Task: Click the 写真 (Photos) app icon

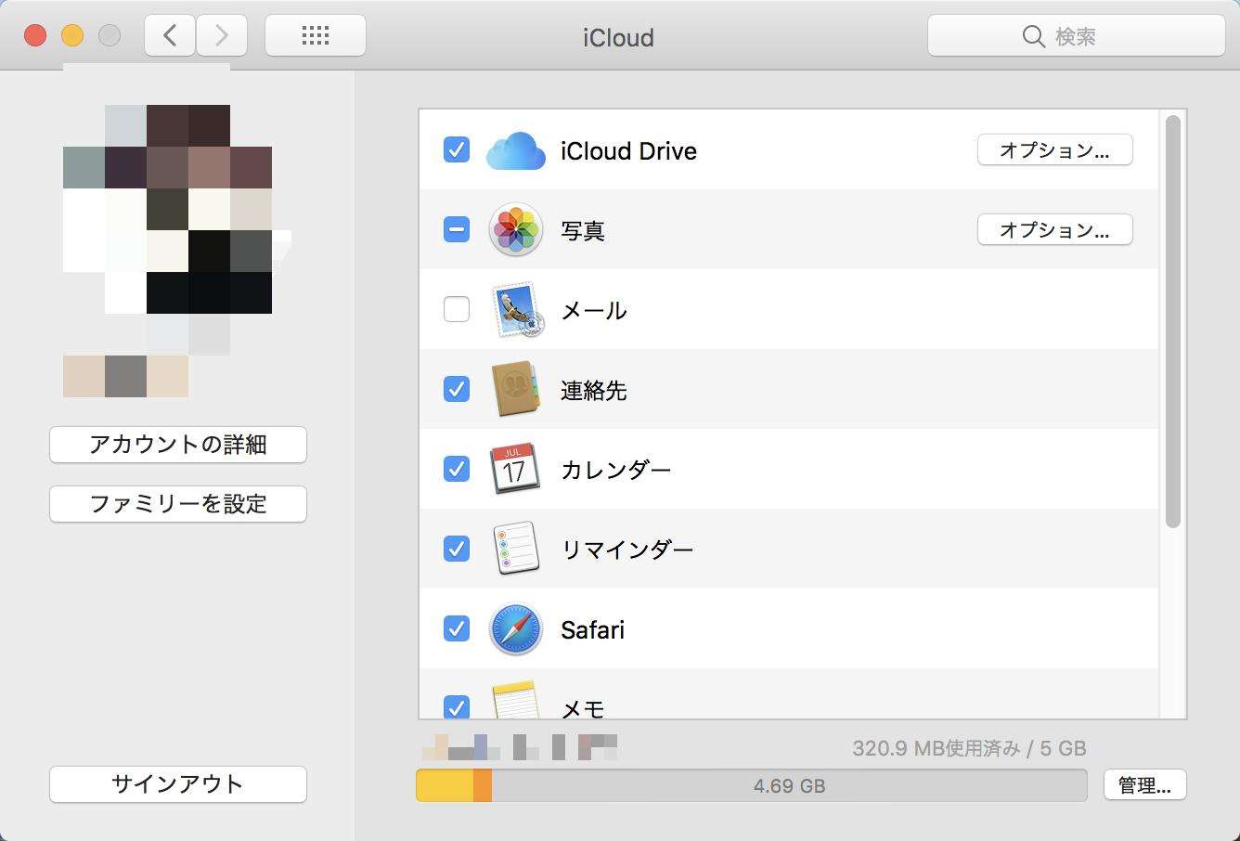Action: pyautogui.click(x=516, y=229)
